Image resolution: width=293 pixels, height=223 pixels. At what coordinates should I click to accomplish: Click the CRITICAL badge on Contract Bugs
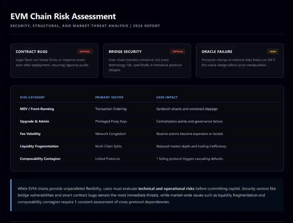pyautogui.click(x=85, y=51)
